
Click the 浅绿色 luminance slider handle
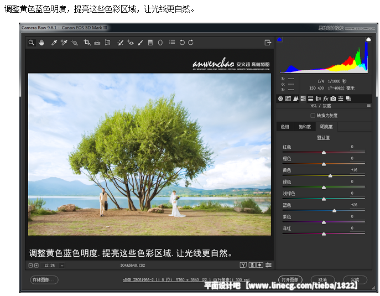(324, 199)
